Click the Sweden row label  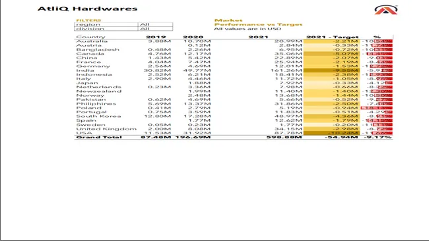[90, 124]
